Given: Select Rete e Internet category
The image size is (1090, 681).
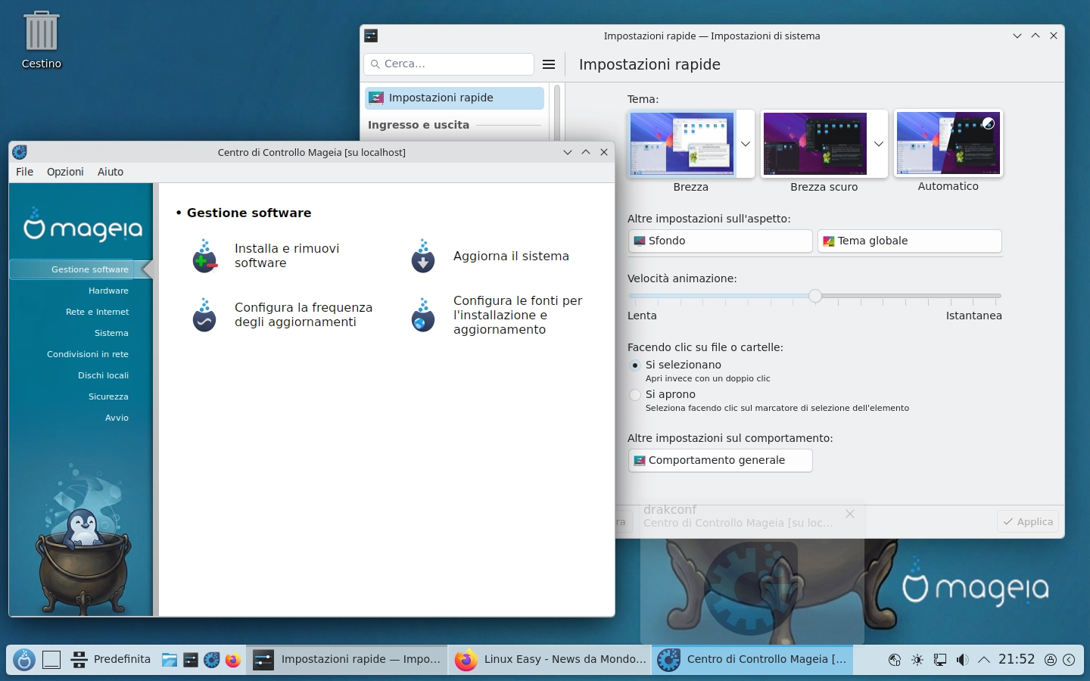Looking at the screenshot, I should 97,312.
